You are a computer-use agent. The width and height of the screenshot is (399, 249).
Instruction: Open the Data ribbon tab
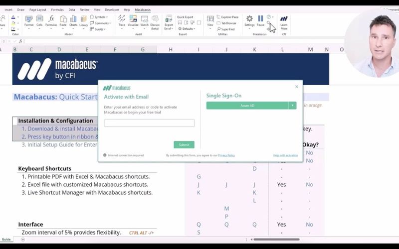[x=72, y=9]
